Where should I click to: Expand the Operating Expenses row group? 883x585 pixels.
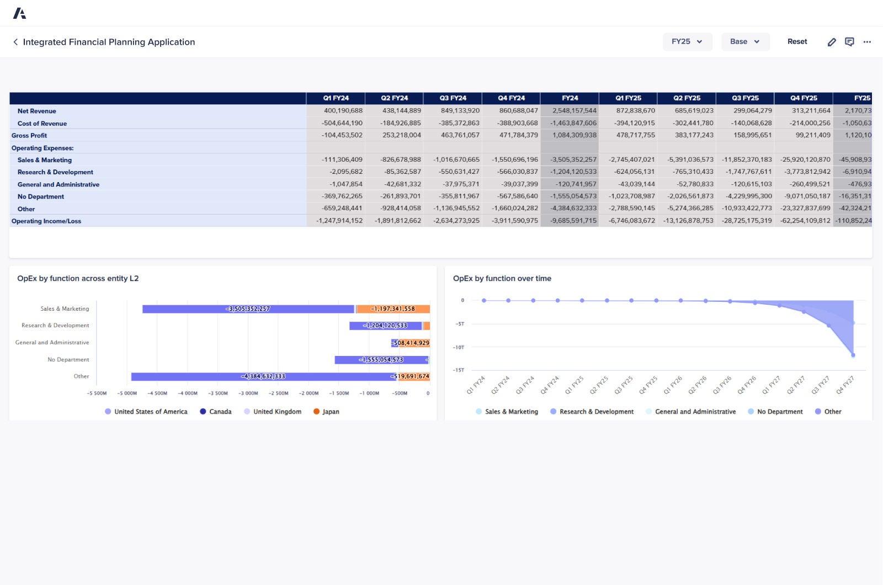(43, 148)
